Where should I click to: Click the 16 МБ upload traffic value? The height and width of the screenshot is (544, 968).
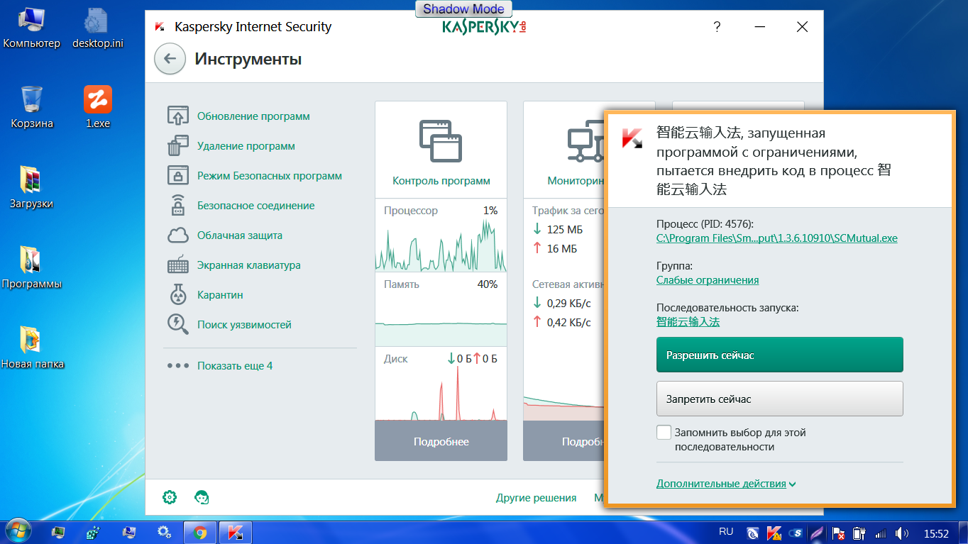pos(562,249)
